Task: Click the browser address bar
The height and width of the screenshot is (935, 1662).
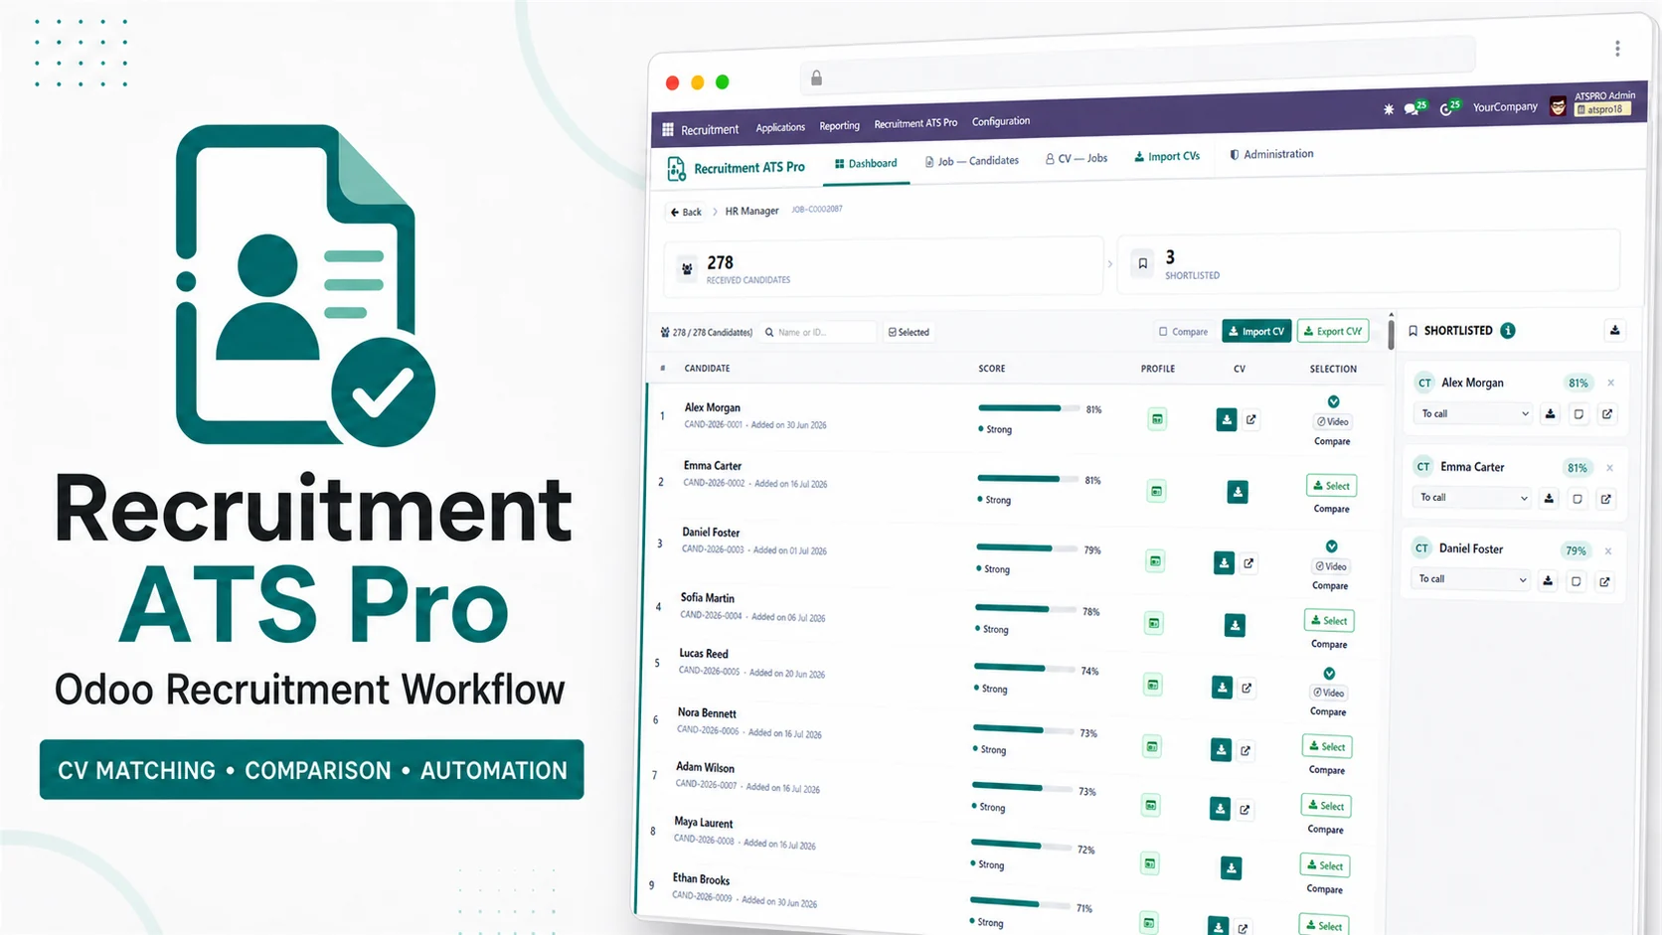Action: point(1137,66)
